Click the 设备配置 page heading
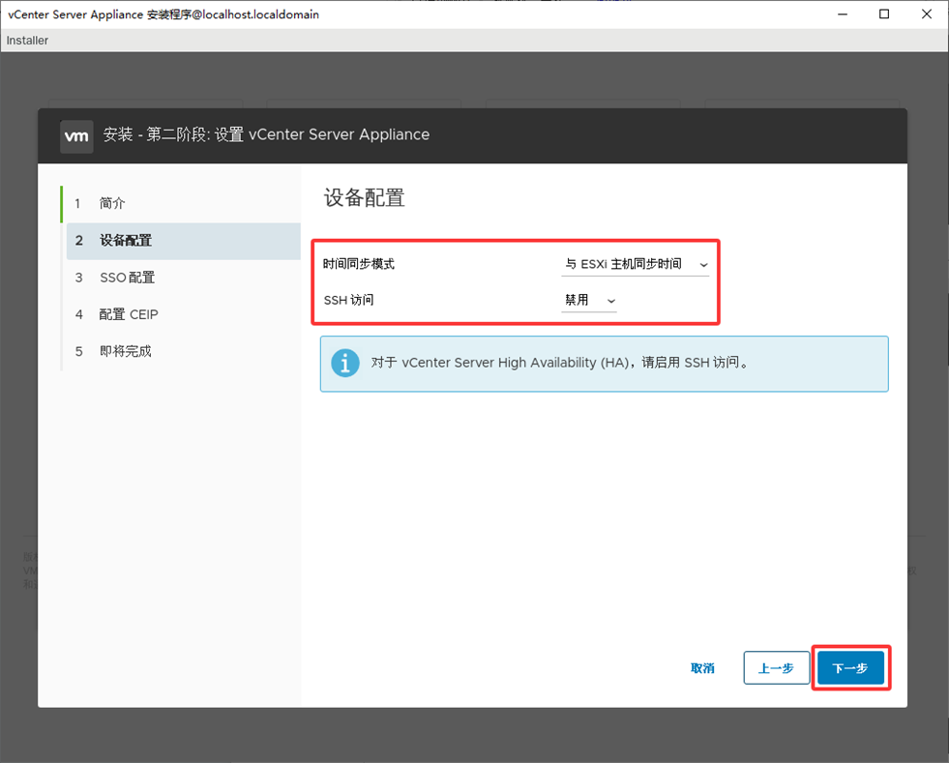The height and width of the screenshot is (763, 949). point(364,198)
